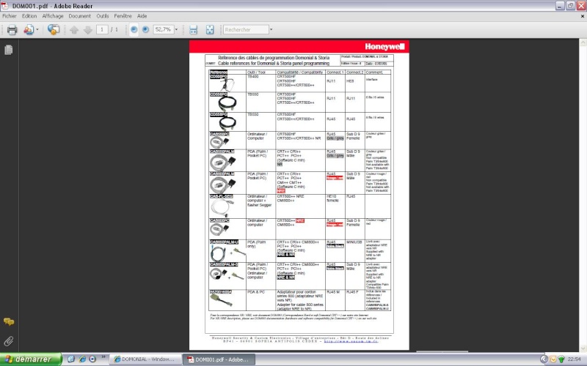The image size is (587, 366).
Task: Click the CAB-FL-SEG reference cell
Action: point(222,196)
